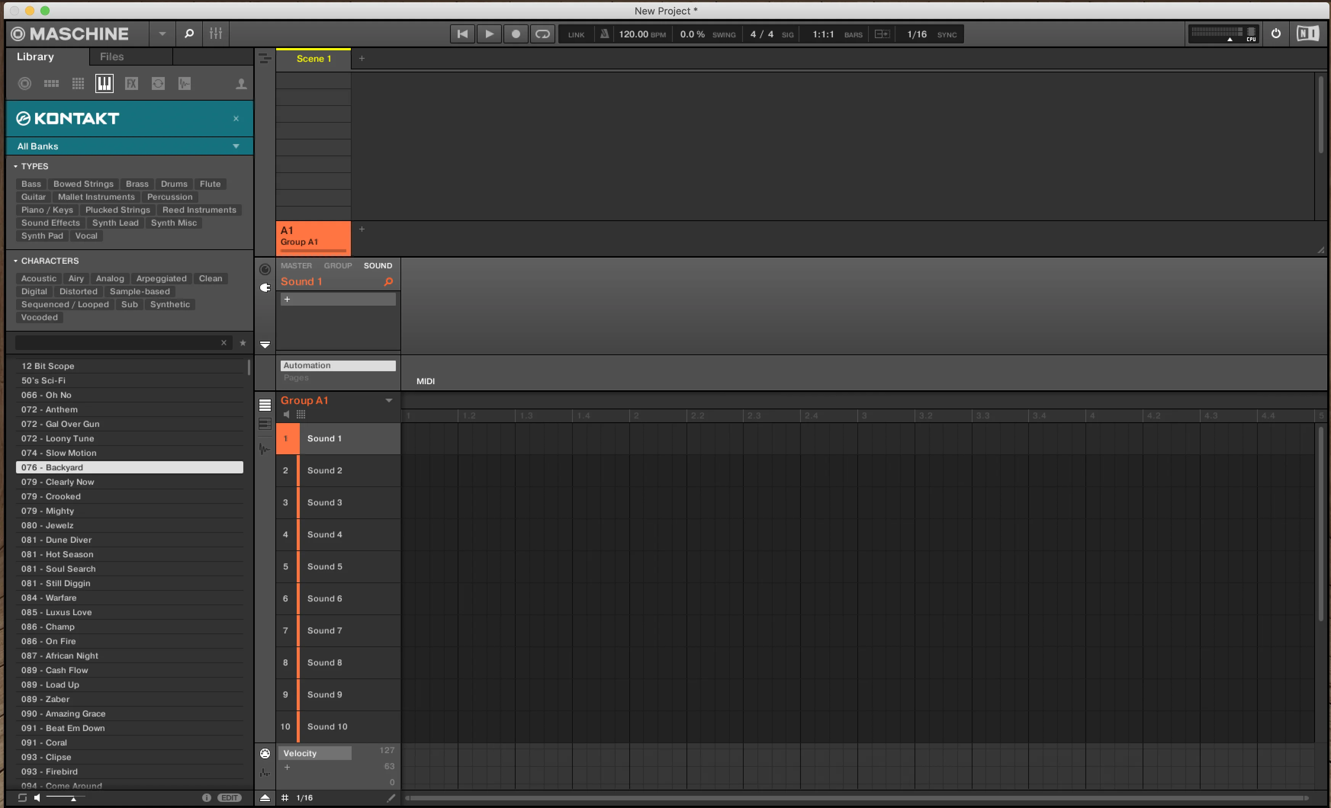Open the MASCHINE main menu dropdown arrow
This screenshot has height=808, width=1331.
162,34
